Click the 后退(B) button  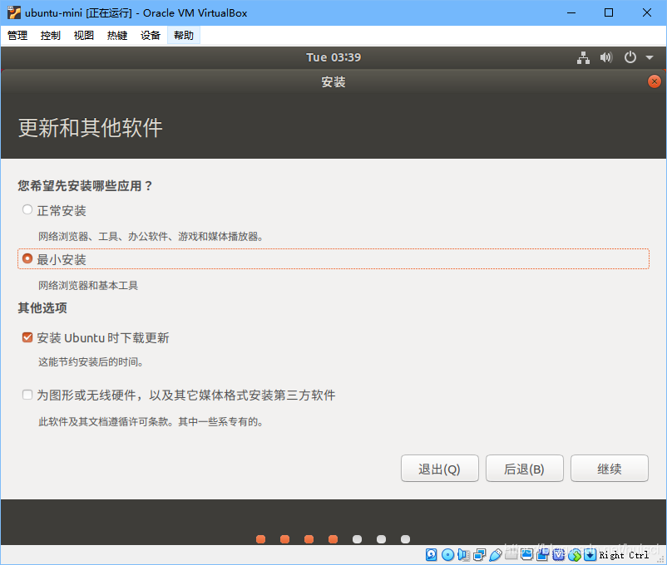pos(525,468)
